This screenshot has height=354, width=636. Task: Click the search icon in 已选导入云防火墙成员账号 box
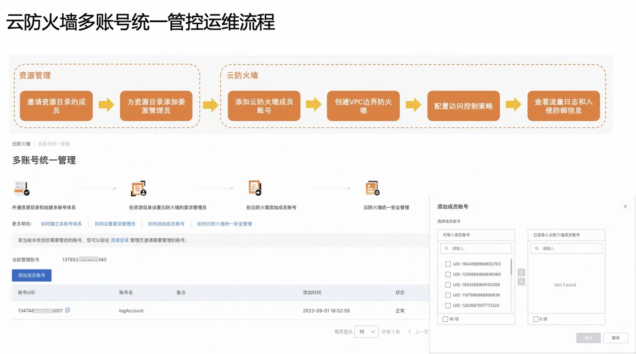point(537,249)
